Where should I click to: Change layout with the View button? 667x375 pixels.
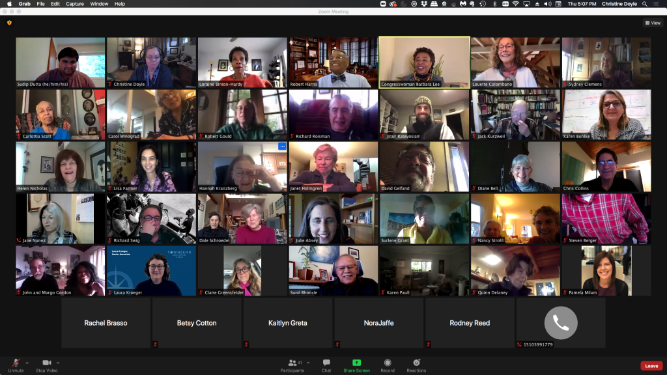click(x=652, y=23)
